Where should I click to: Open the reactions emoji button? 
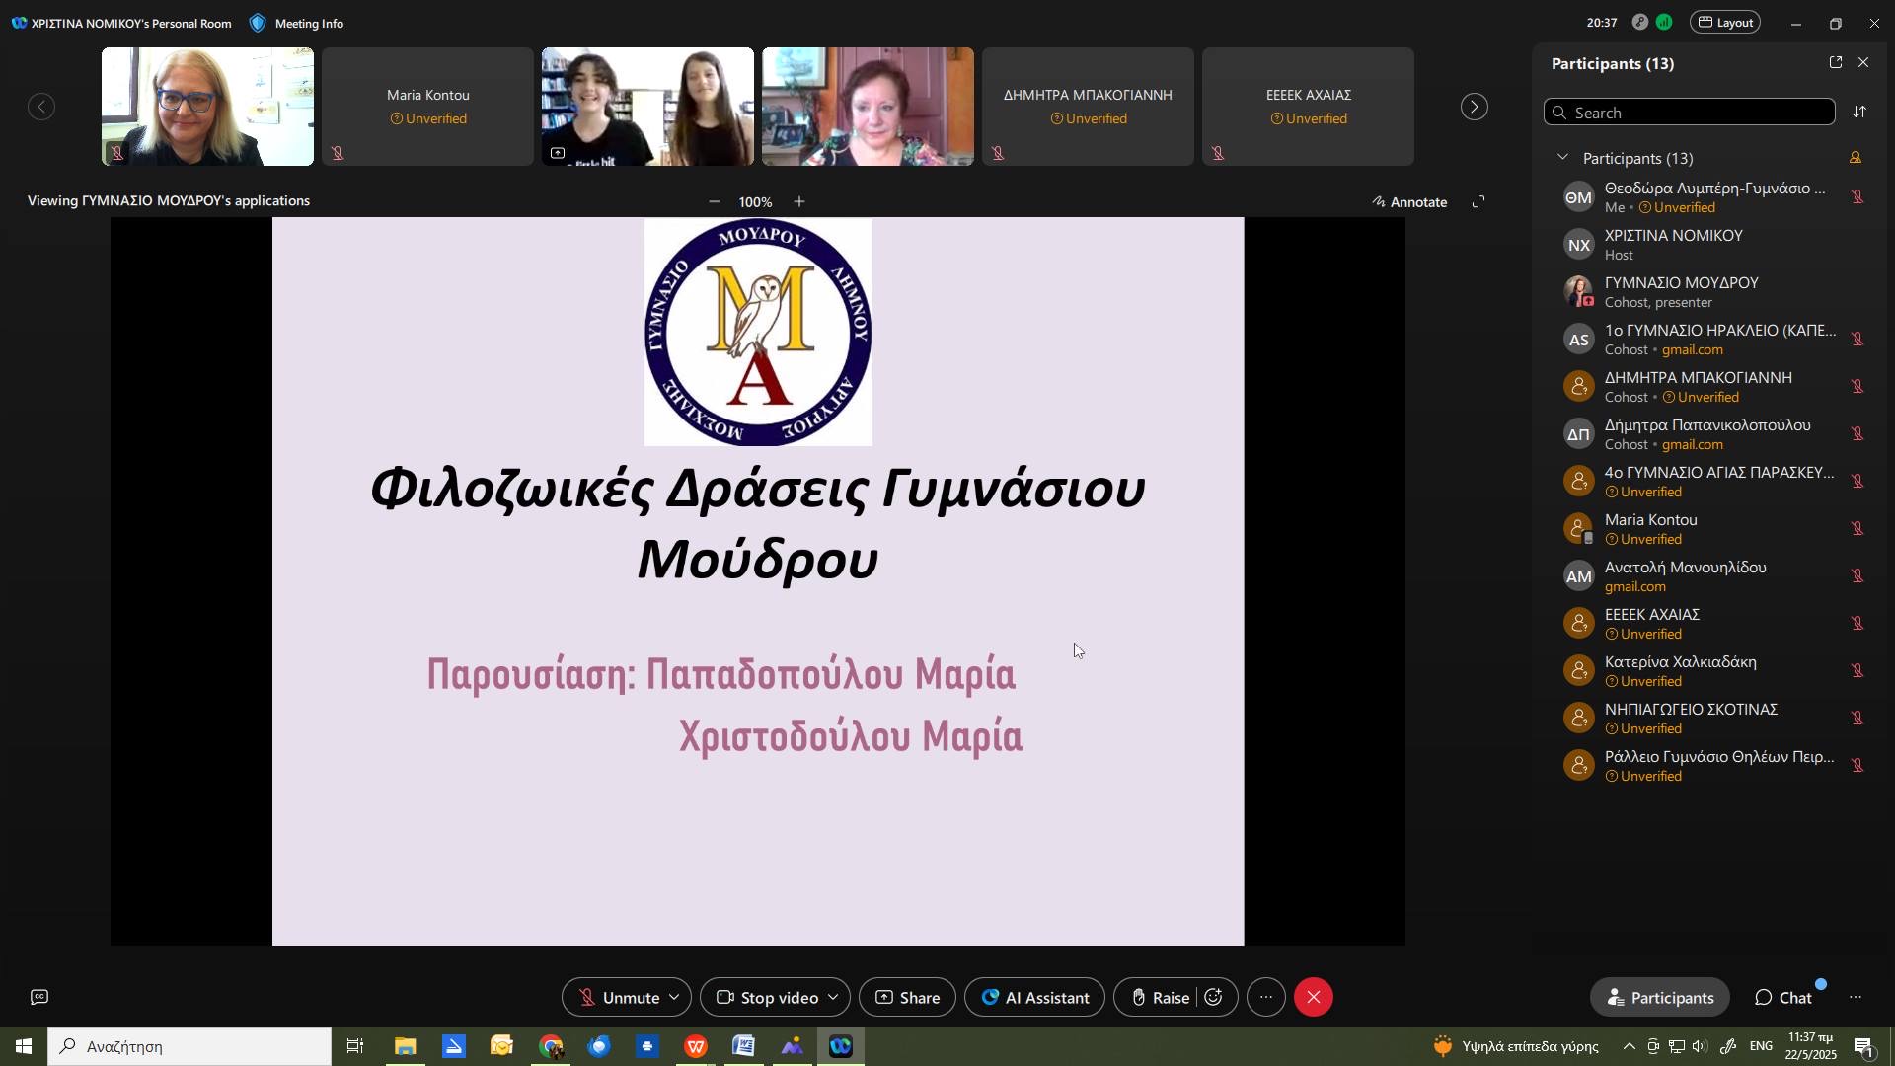pyautogui.click(x=1214, y=997)
